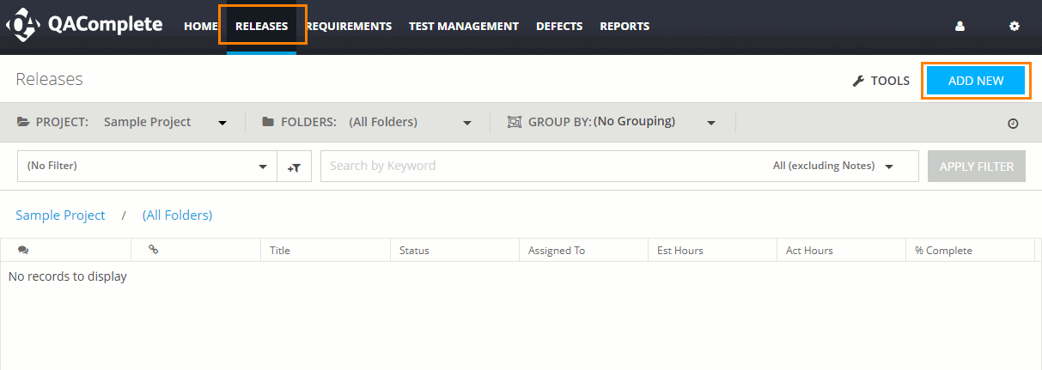Viewport: 1042px width, 370px height.
Task: Open the Requirements menu
Action: coord(349,27)
